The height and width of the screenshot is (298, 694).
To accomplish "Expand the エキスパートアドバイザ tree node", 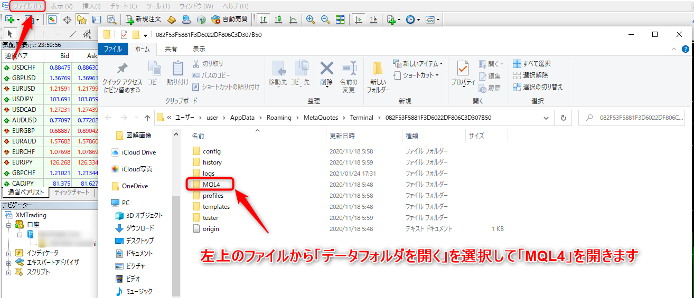I will point(8,263).
